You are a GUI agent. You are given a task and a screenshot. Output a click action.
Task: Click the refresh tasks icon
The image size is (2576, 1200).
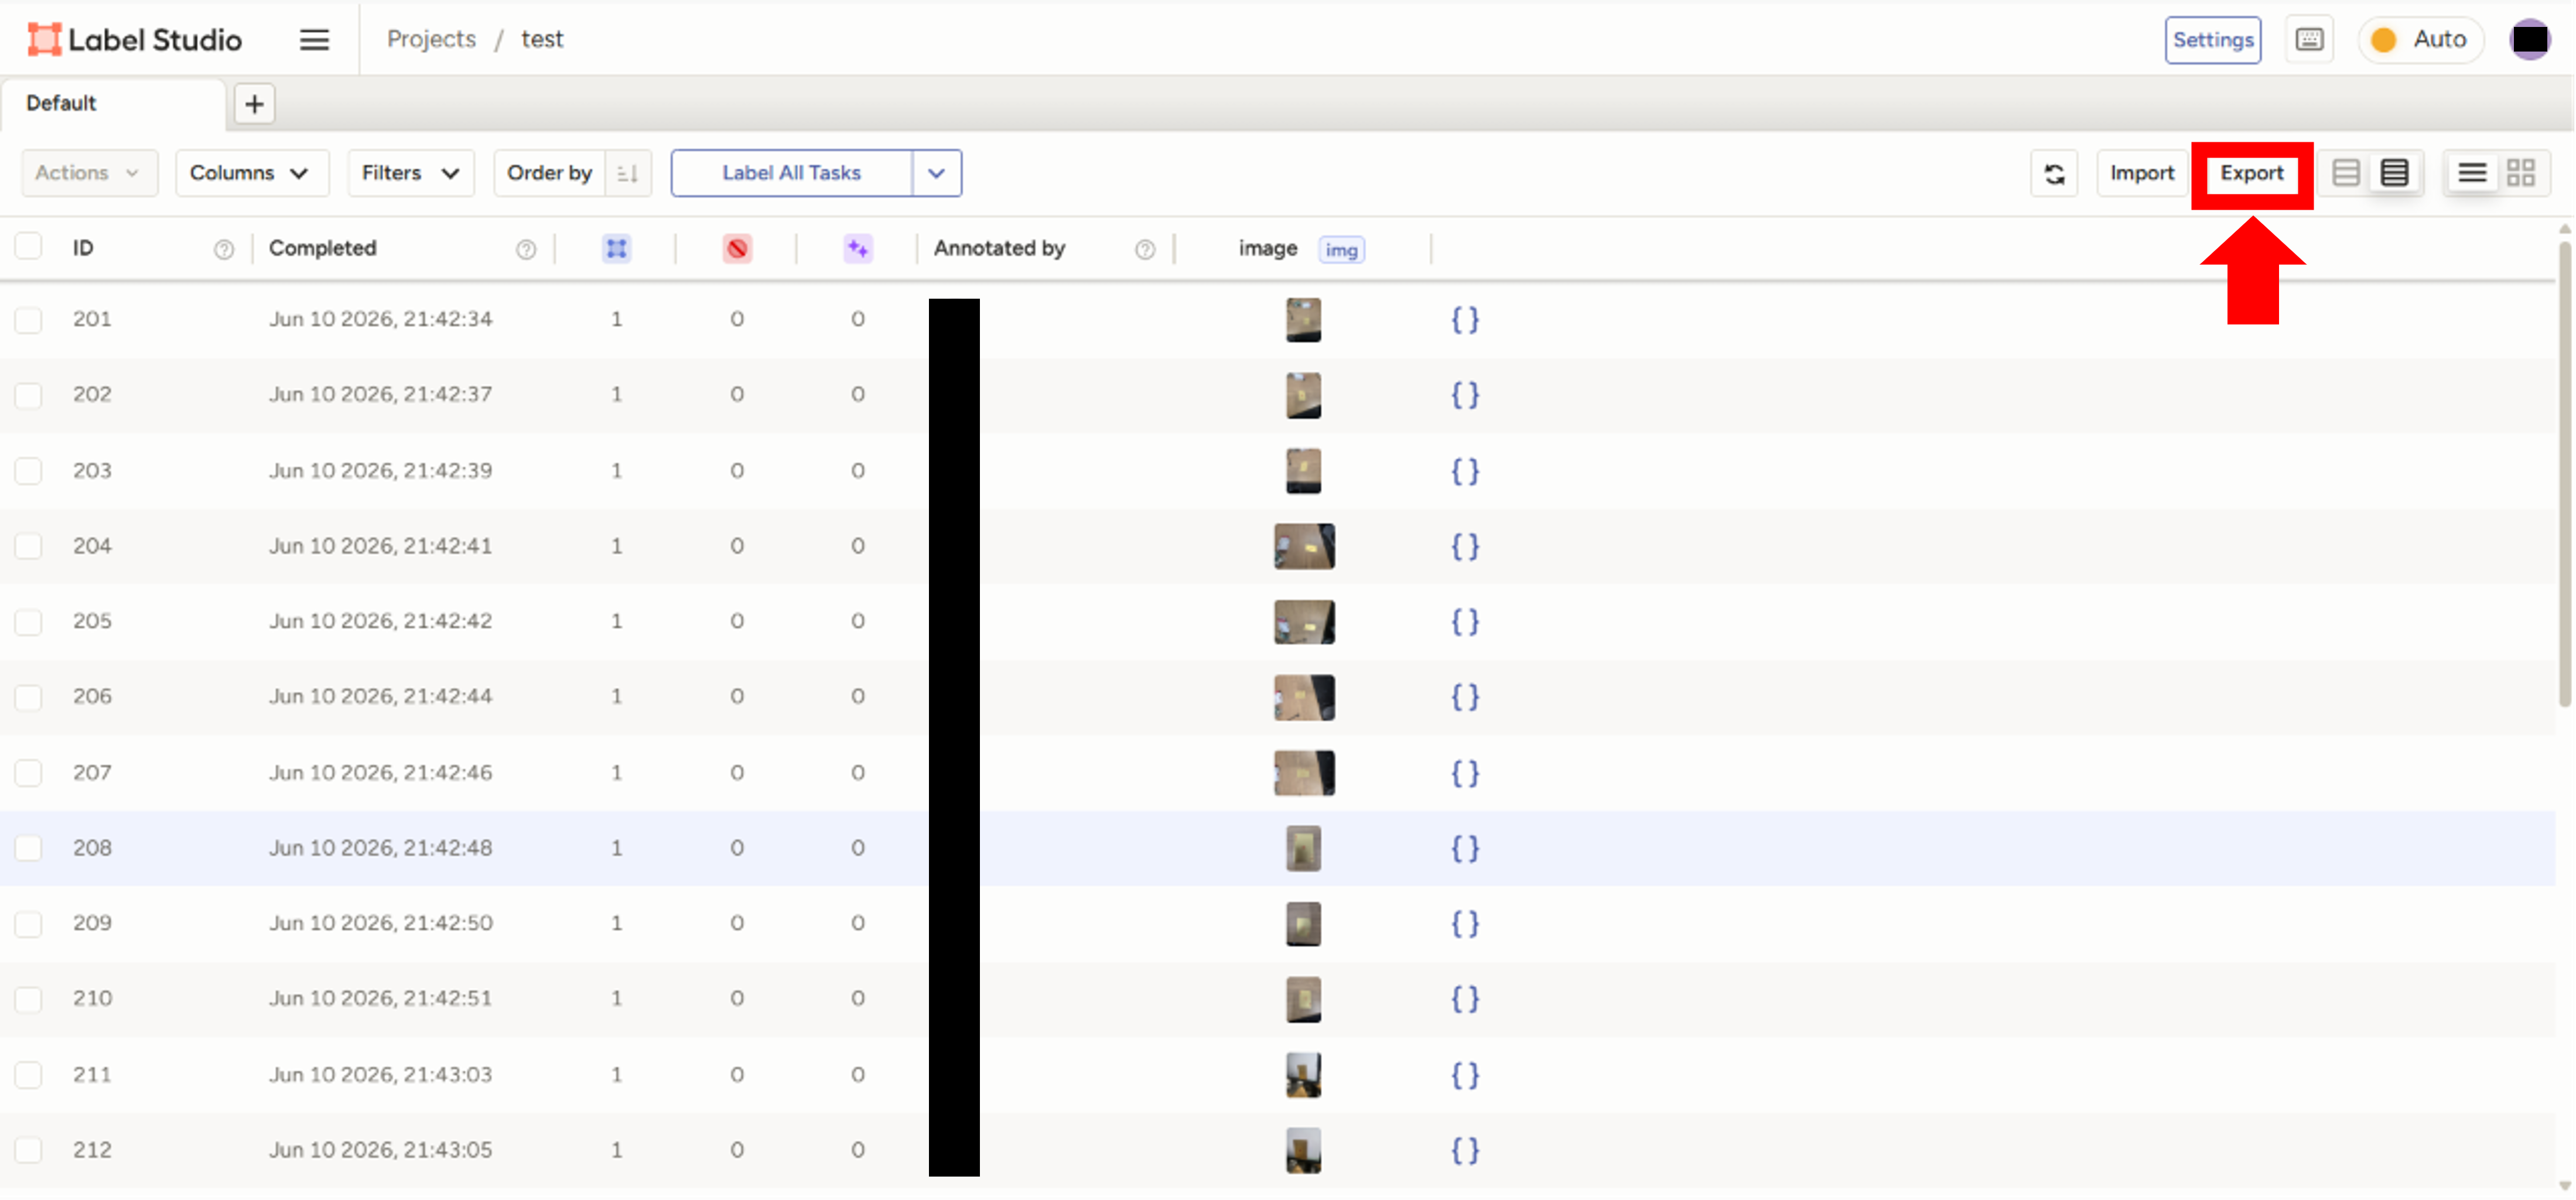(x=2054, y=174)
